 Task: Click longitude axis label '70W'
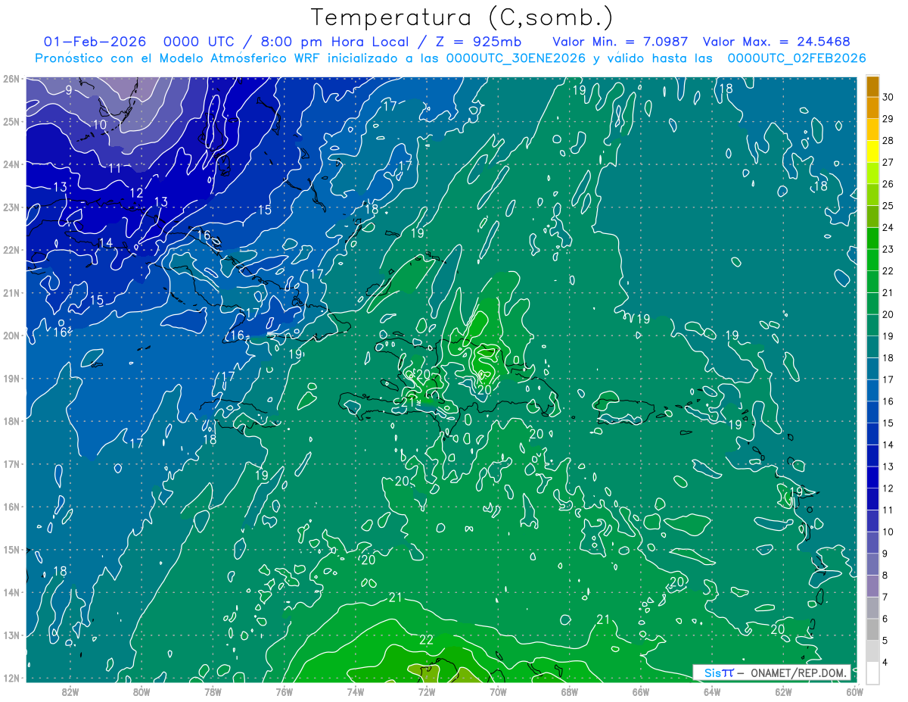(498, 691)
